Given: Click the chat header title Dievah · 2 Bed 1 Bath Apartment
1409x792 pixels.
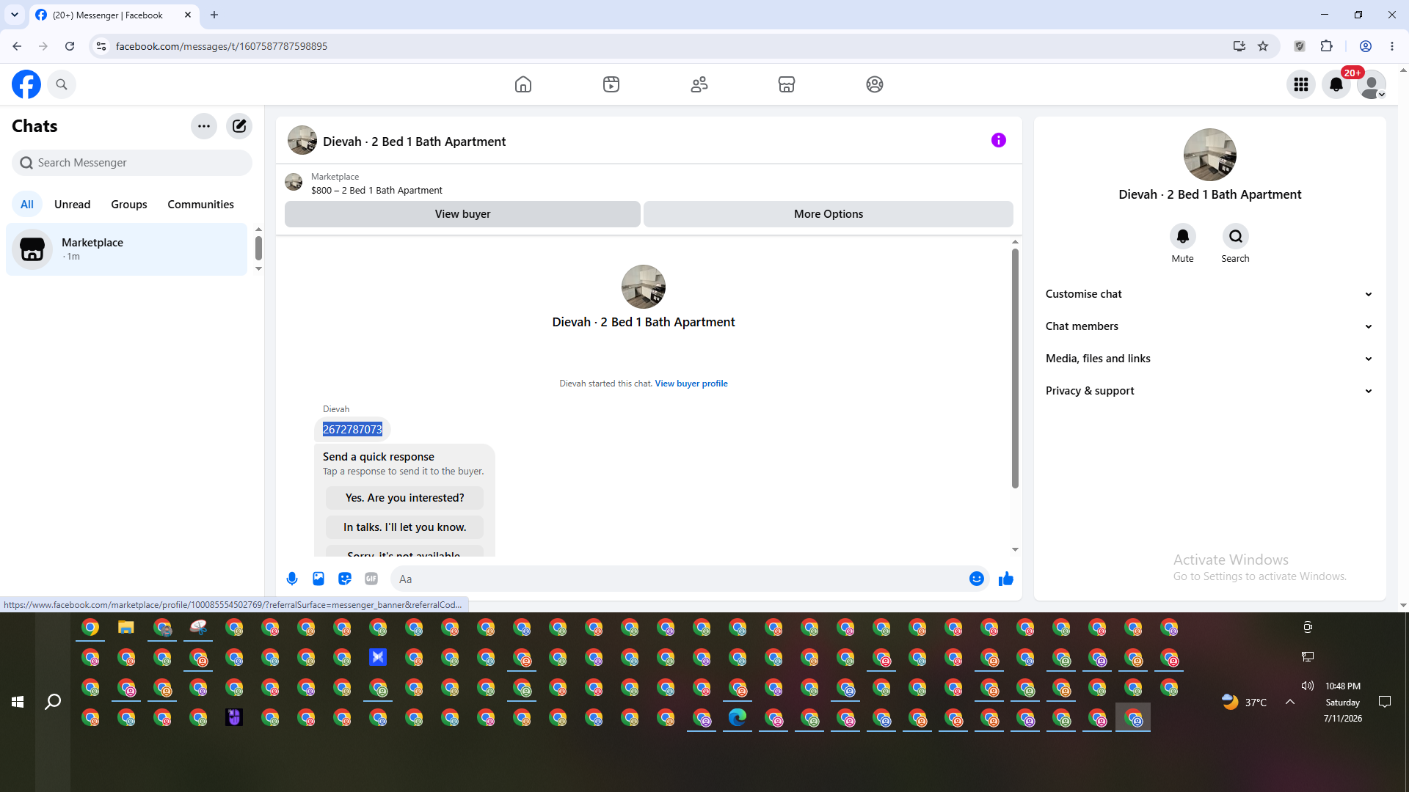Looking at the screenshot, I should (415, 142).
